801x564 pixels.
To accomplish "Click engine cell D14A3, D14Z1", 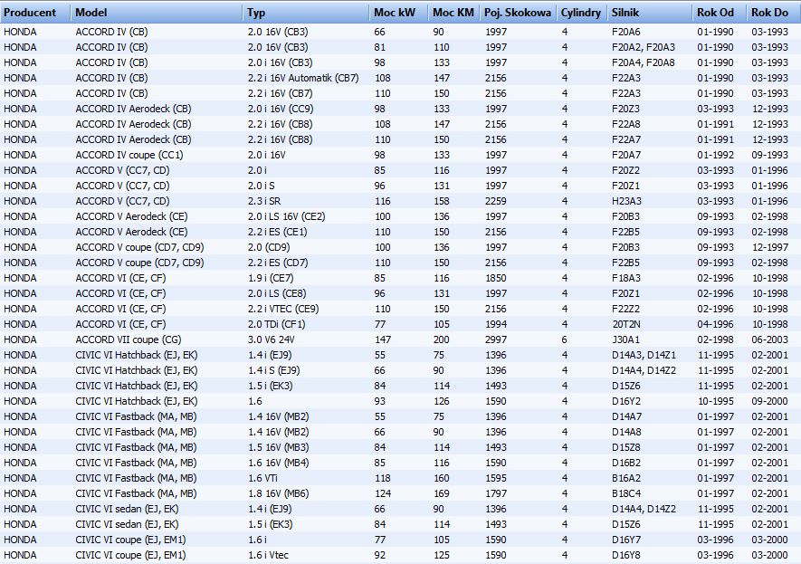I will [x=644, y=355].
